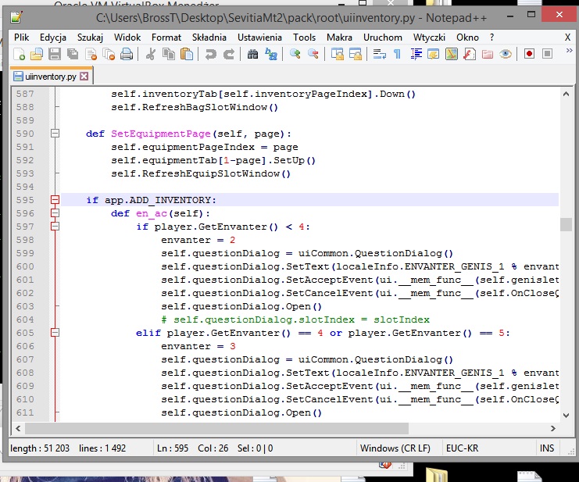Click the Cut scissors icon
This screenshot has width=579, height=482.
150,54
